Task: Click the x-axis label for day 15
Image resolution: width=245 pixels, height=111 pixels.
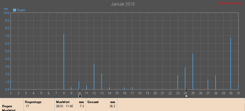Action: [117, 93]
